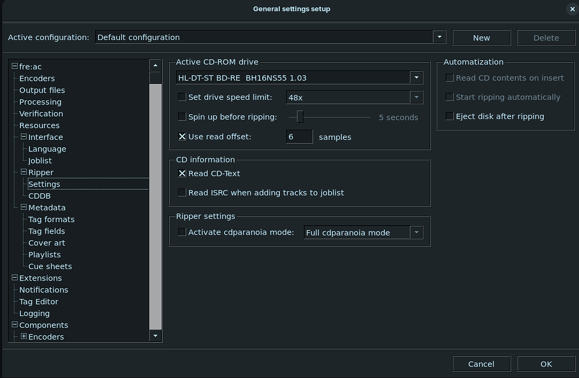Open the CDDB settings page
The image size is (579, 378).
point(40,196)
